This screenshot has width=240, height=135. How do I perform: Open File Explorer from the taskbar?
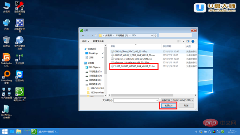tap(19, 132)
